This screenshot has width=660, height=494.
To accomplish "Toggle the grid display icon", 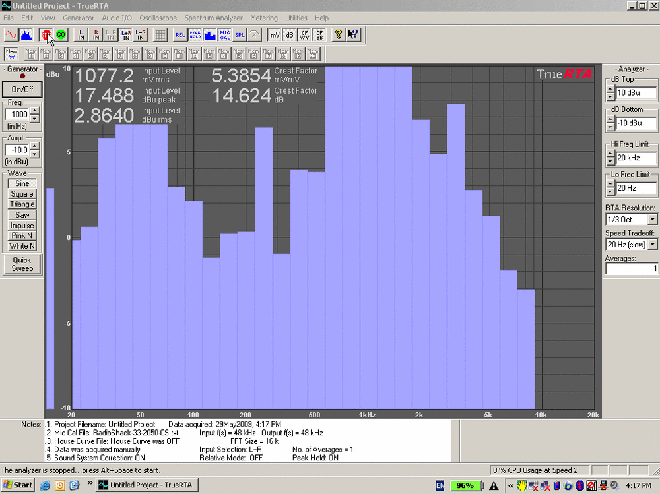I will 160,35.
